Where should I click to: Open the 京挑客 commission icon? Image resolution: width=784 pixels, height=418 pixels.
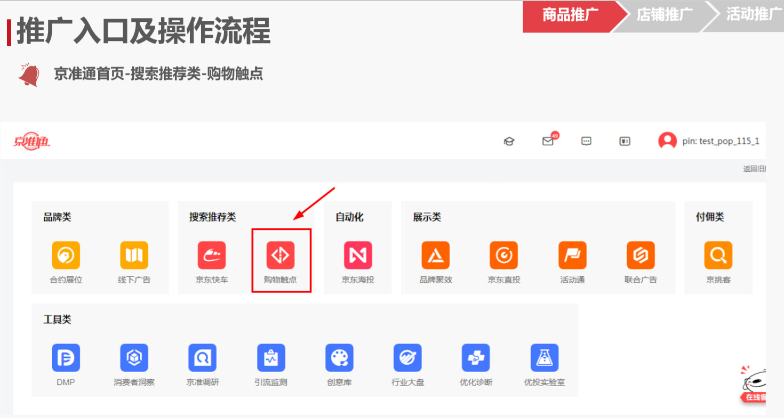(718, 256)
